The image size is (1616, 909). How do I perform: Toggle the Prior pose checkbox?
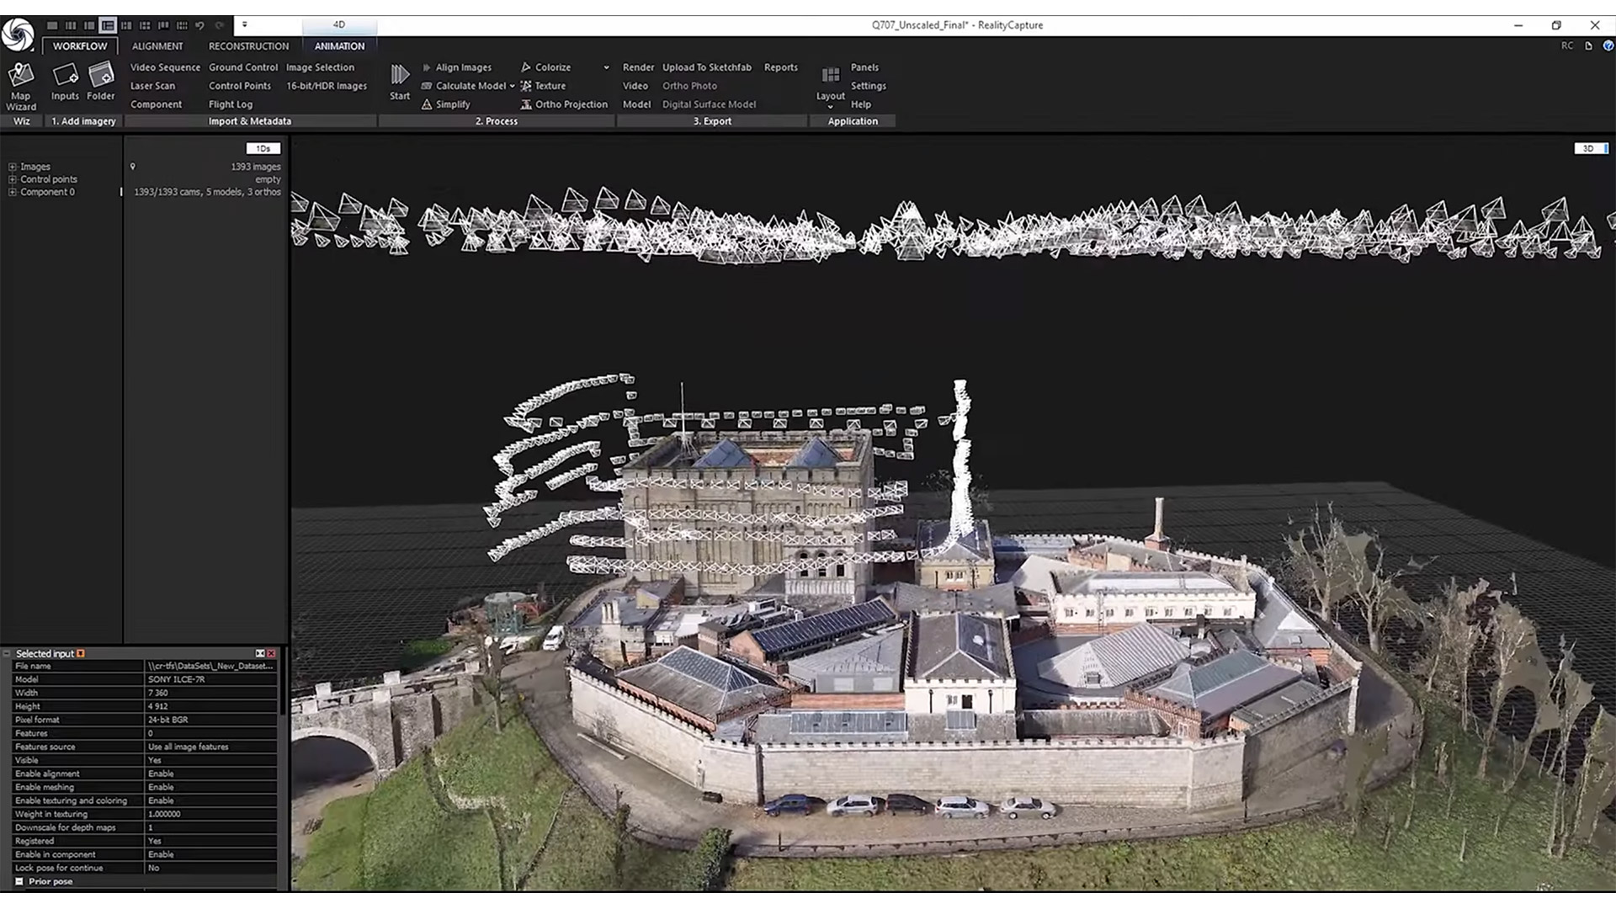click(x=21, y=880)
